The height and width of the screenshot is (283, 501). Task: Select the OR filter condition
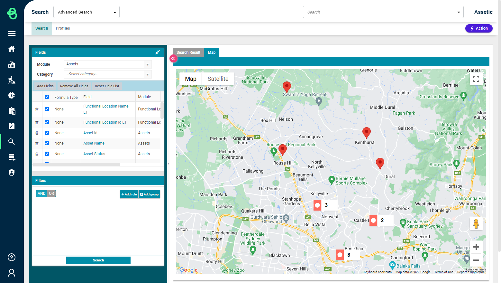(x=51, y=193)
